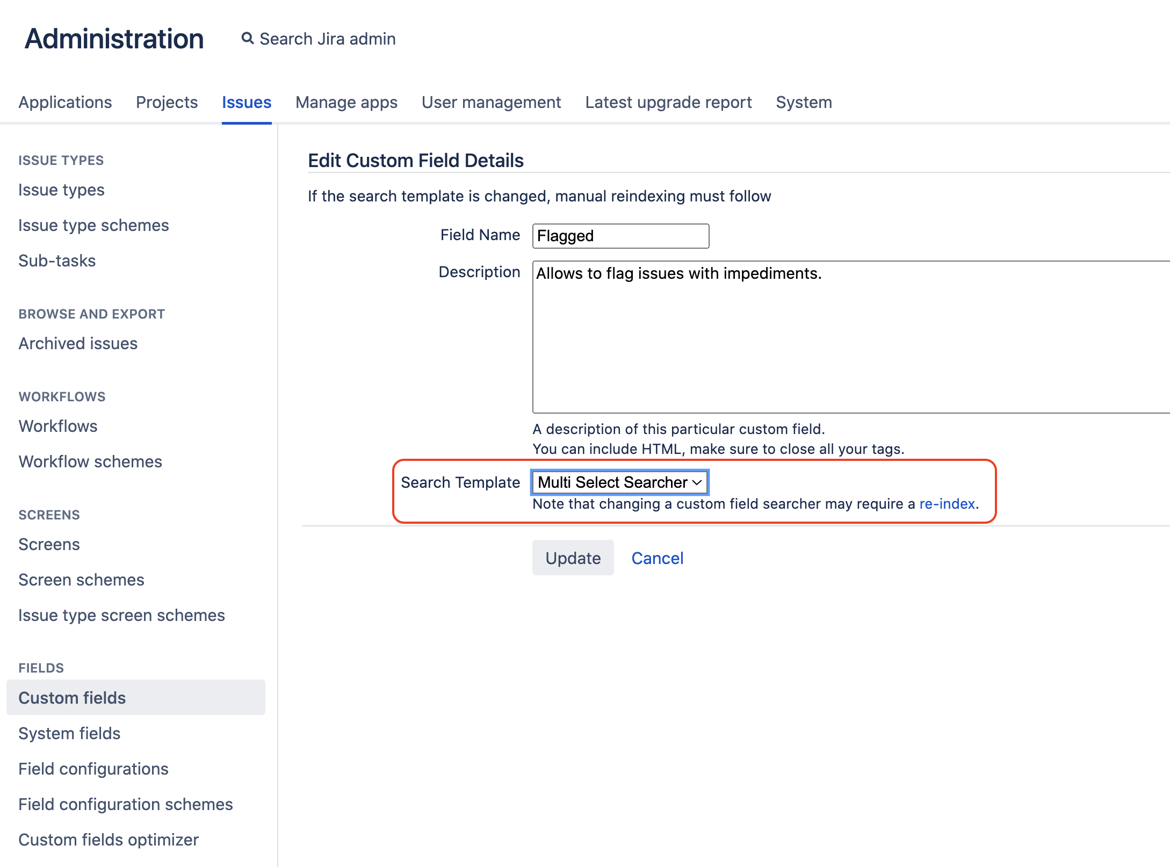This screenshot has width=1170, height=867.
Task: Open the Projects tab
Action: click(167, 102)
